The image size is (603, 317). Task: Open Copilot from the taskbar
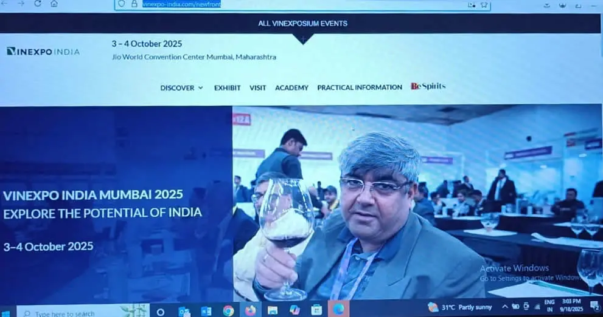coord(295,310)
